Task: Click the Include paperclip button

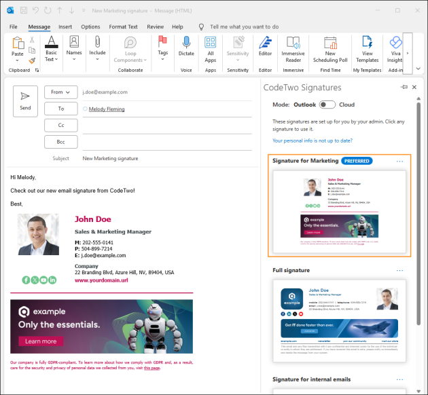Action: [x=97, y=48]
